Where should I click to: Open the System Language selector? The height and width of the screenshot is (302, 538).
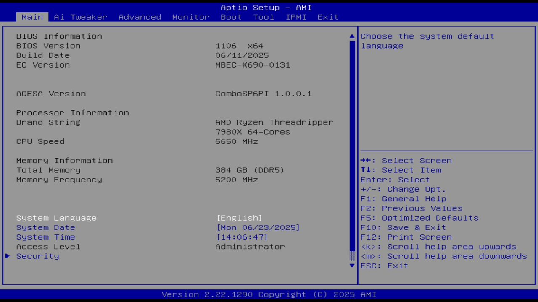pyautogui.click(x=239, y=218)
